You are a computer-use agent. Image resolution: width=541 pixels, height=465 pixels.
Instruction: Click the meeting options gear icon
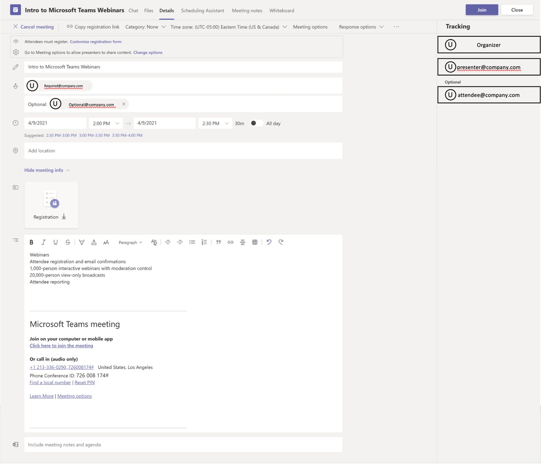(x=16, y=52)
